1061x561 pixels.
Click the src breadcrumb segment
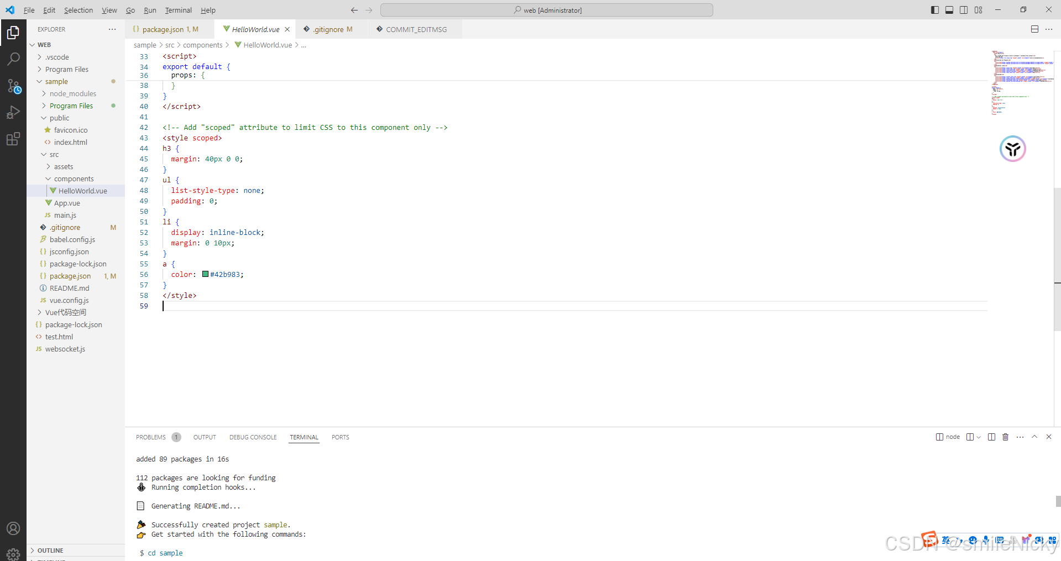170,45
